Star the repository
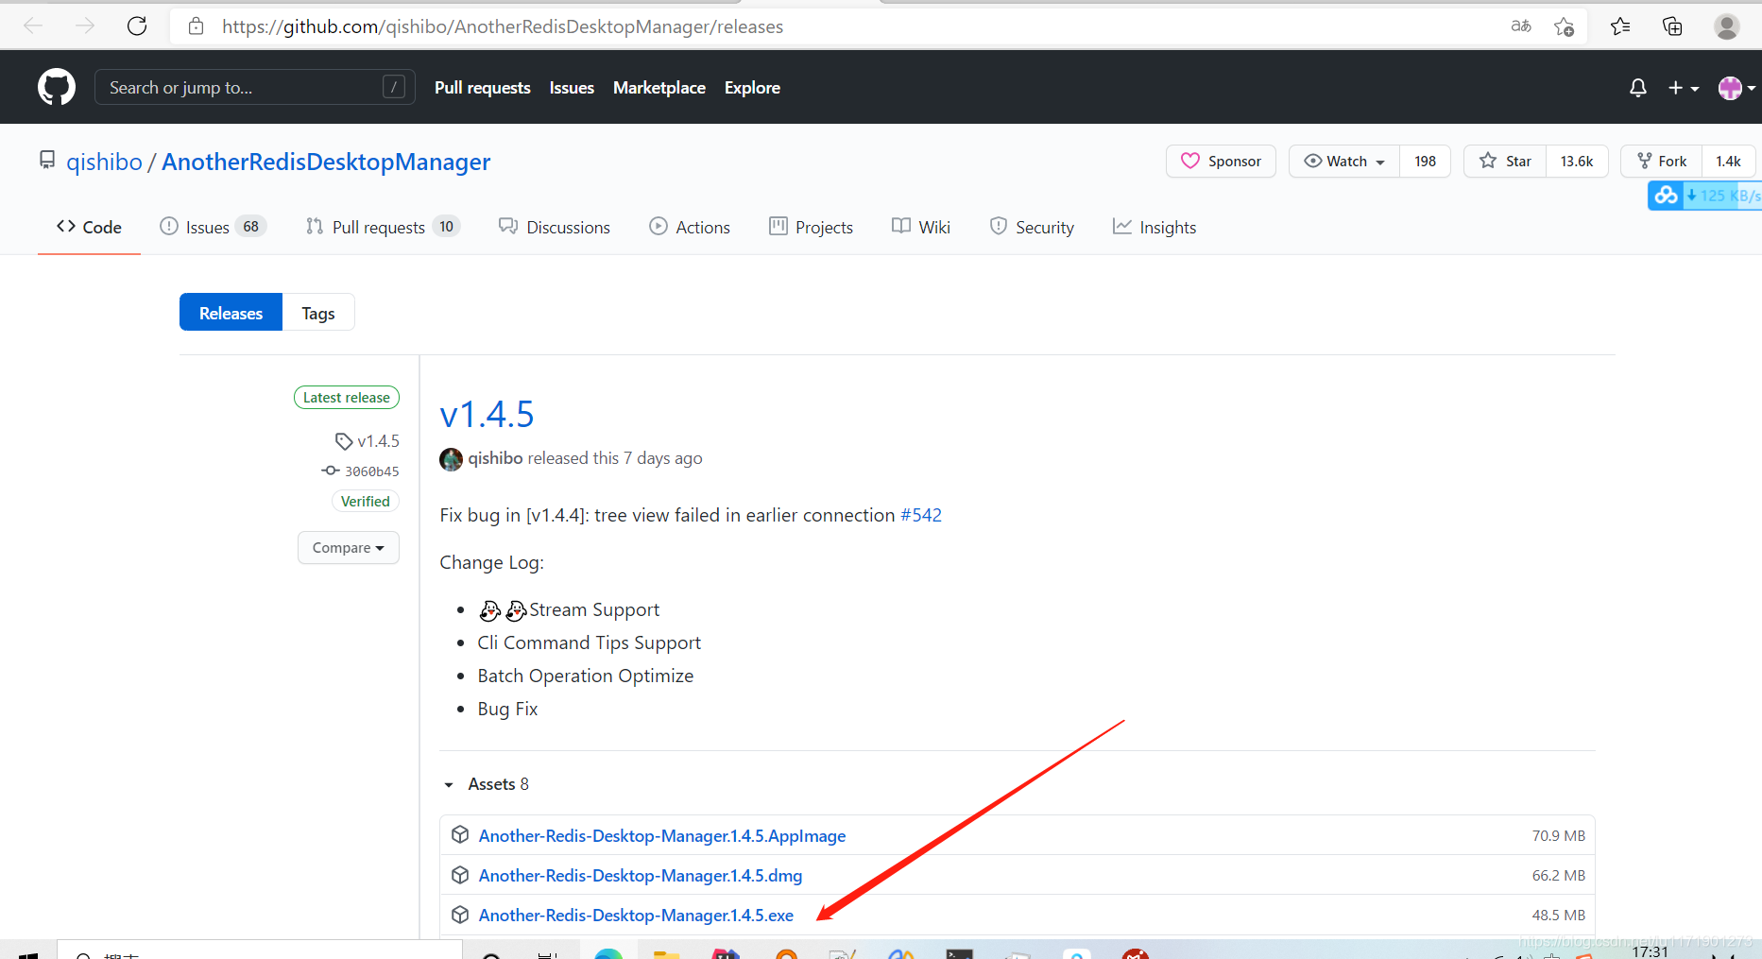 point(1505,162)
